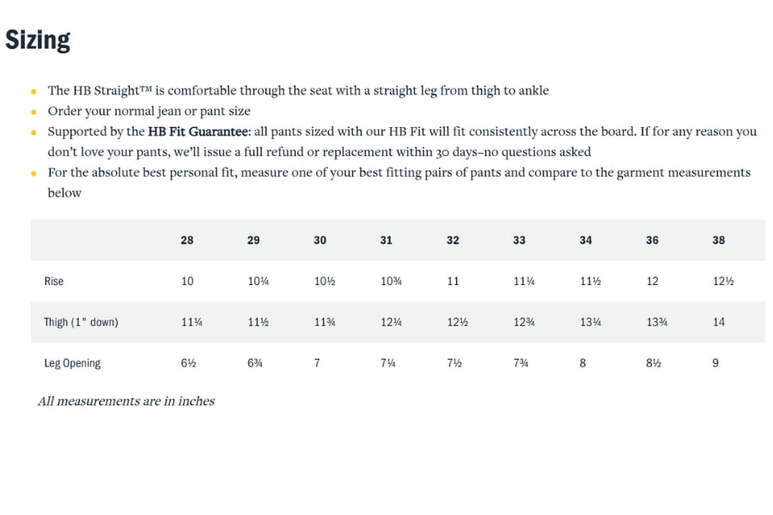Click the Thigh (1" down) row label

(x=81, y=322)
